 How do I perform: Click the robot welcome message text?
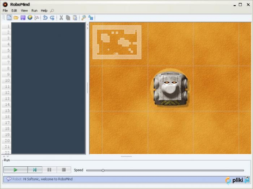48,179
